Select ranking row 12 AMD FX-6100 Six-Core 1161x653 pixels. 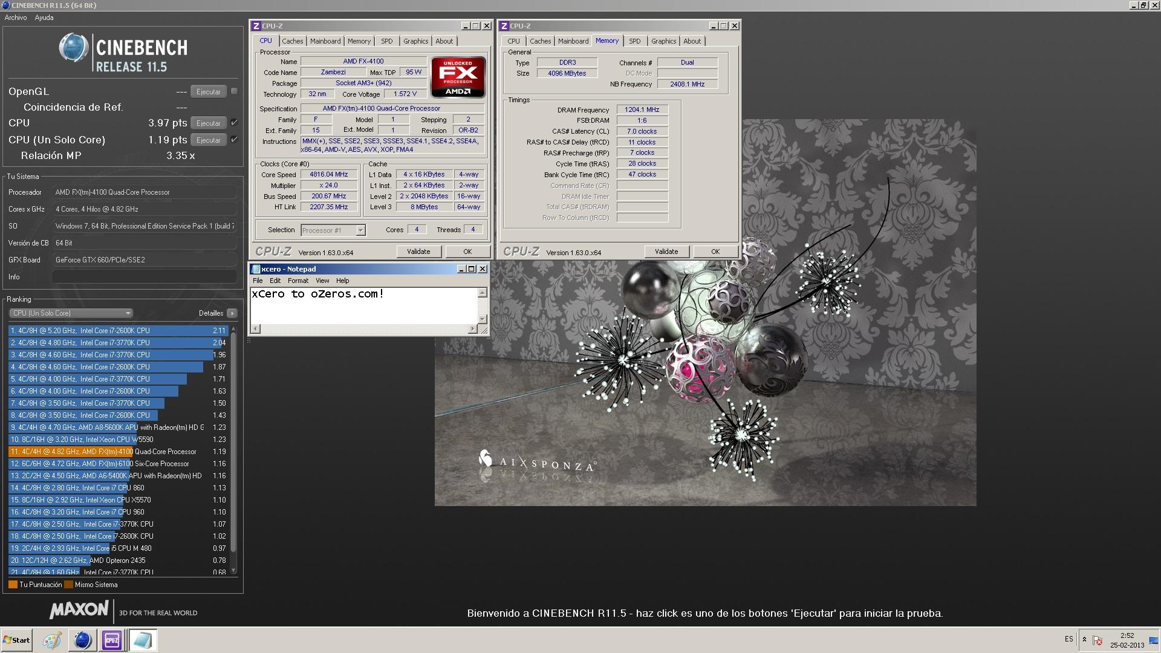[x=118, y=464]
